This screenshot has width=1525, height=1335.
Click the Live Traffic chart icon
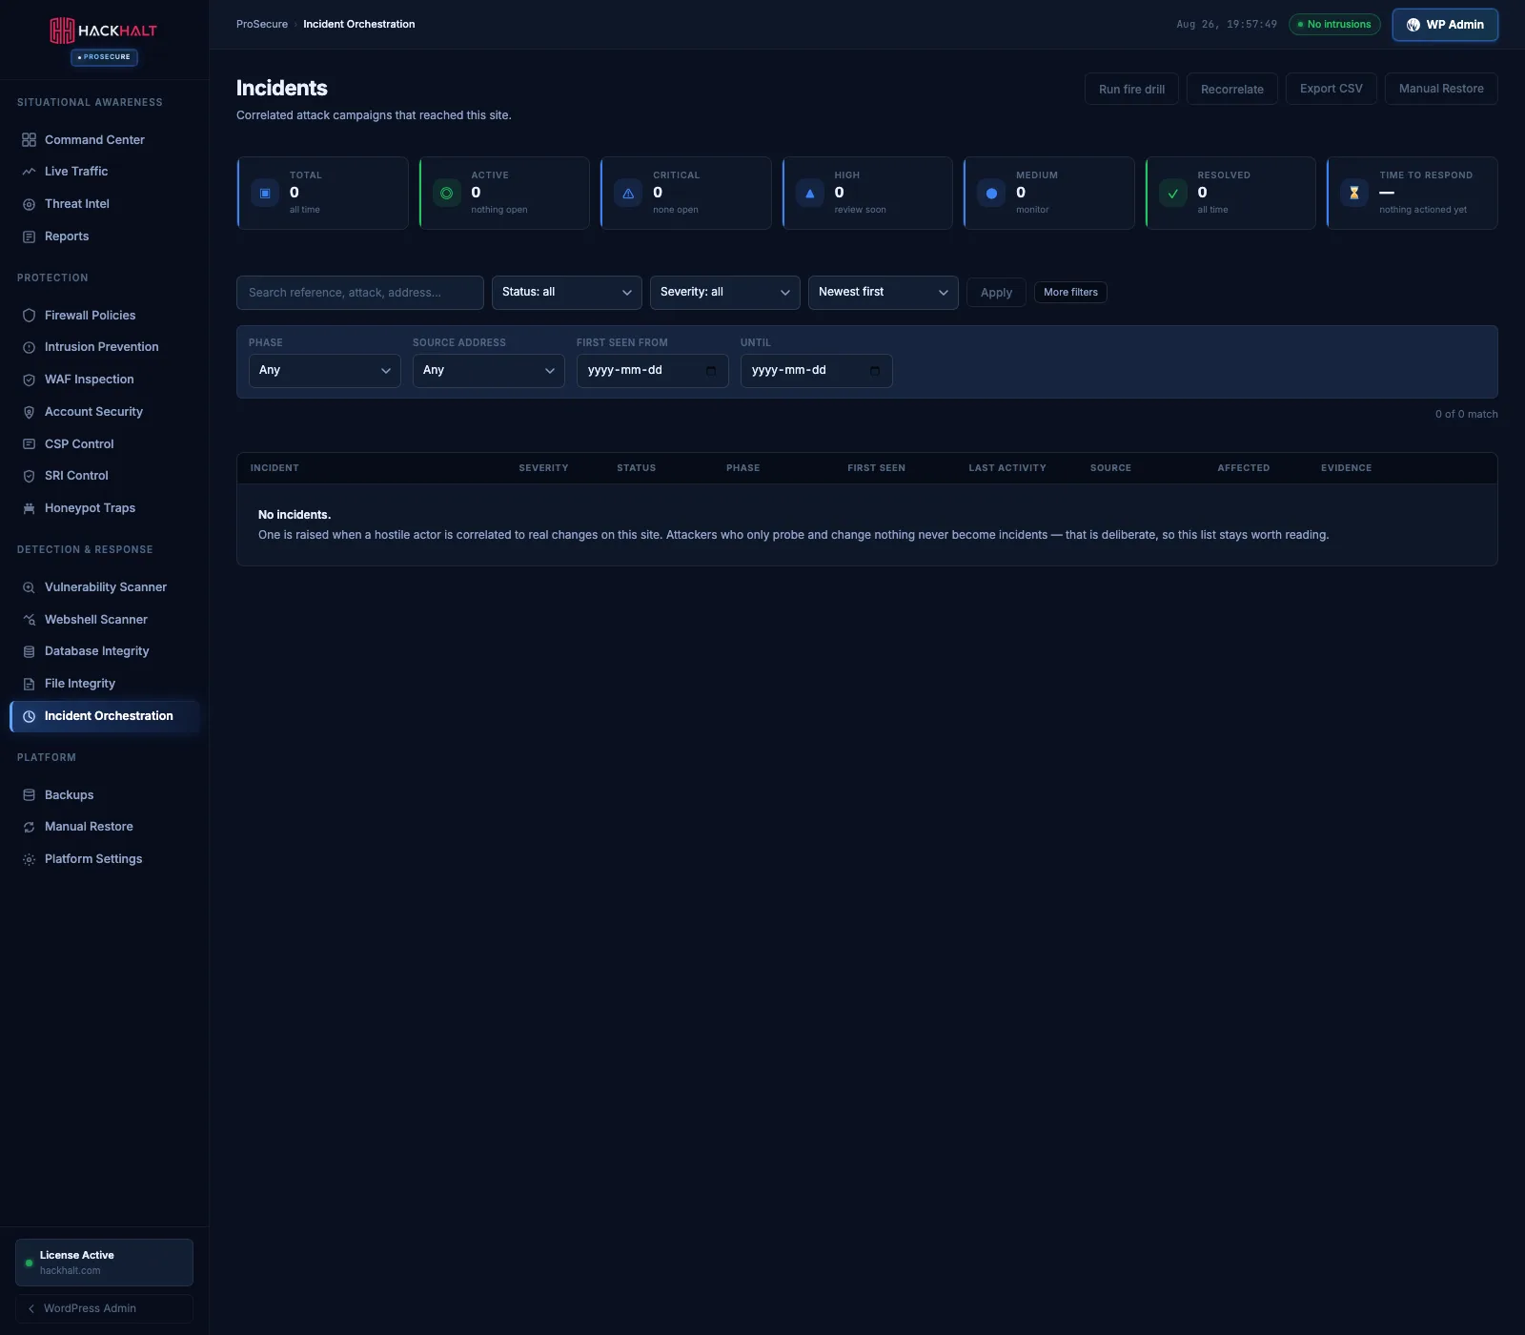29,172
